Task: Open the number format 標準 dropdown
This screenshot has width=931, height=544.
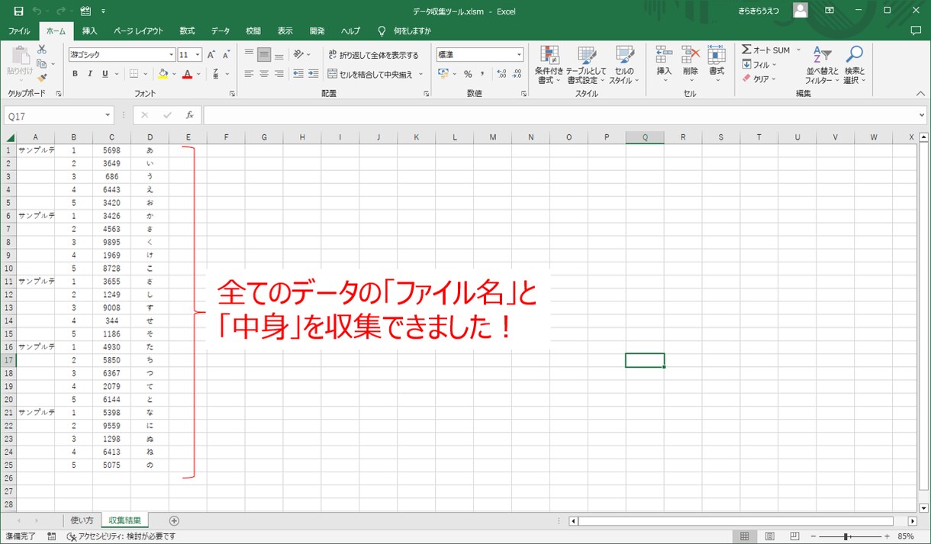Action: [x=520, y=55]
